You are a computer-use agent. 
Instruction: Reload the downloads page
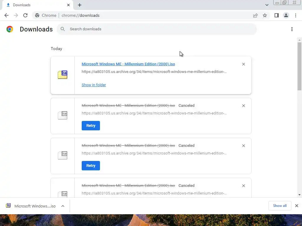25,15
